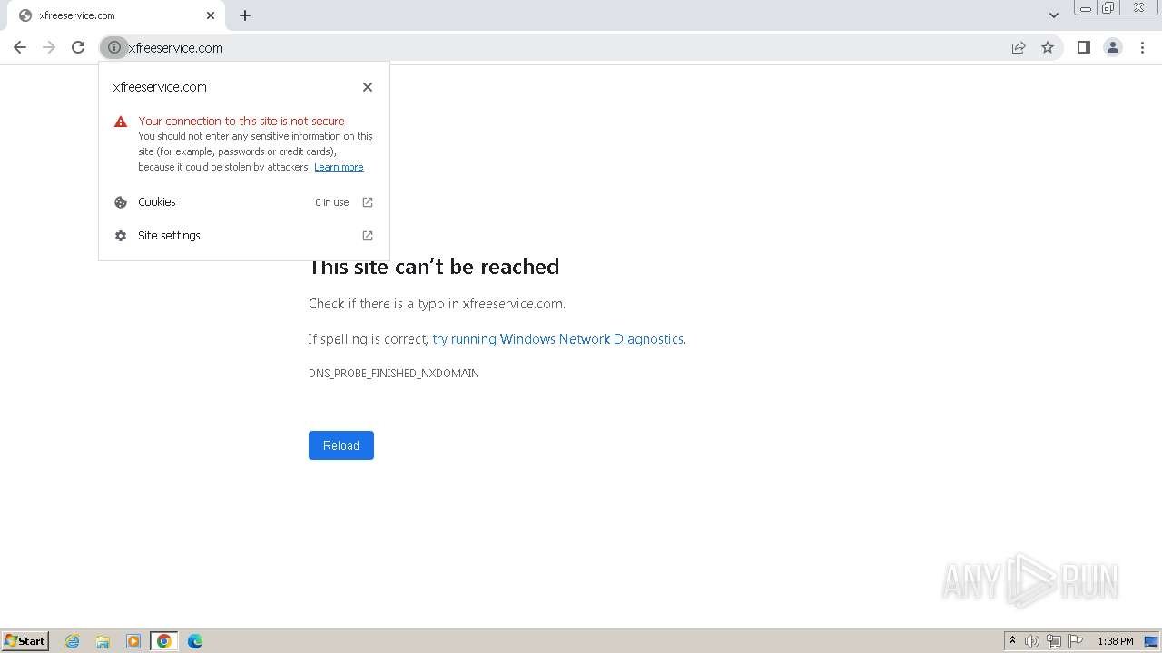
Task: Close the site information popup
Action: 368,87
